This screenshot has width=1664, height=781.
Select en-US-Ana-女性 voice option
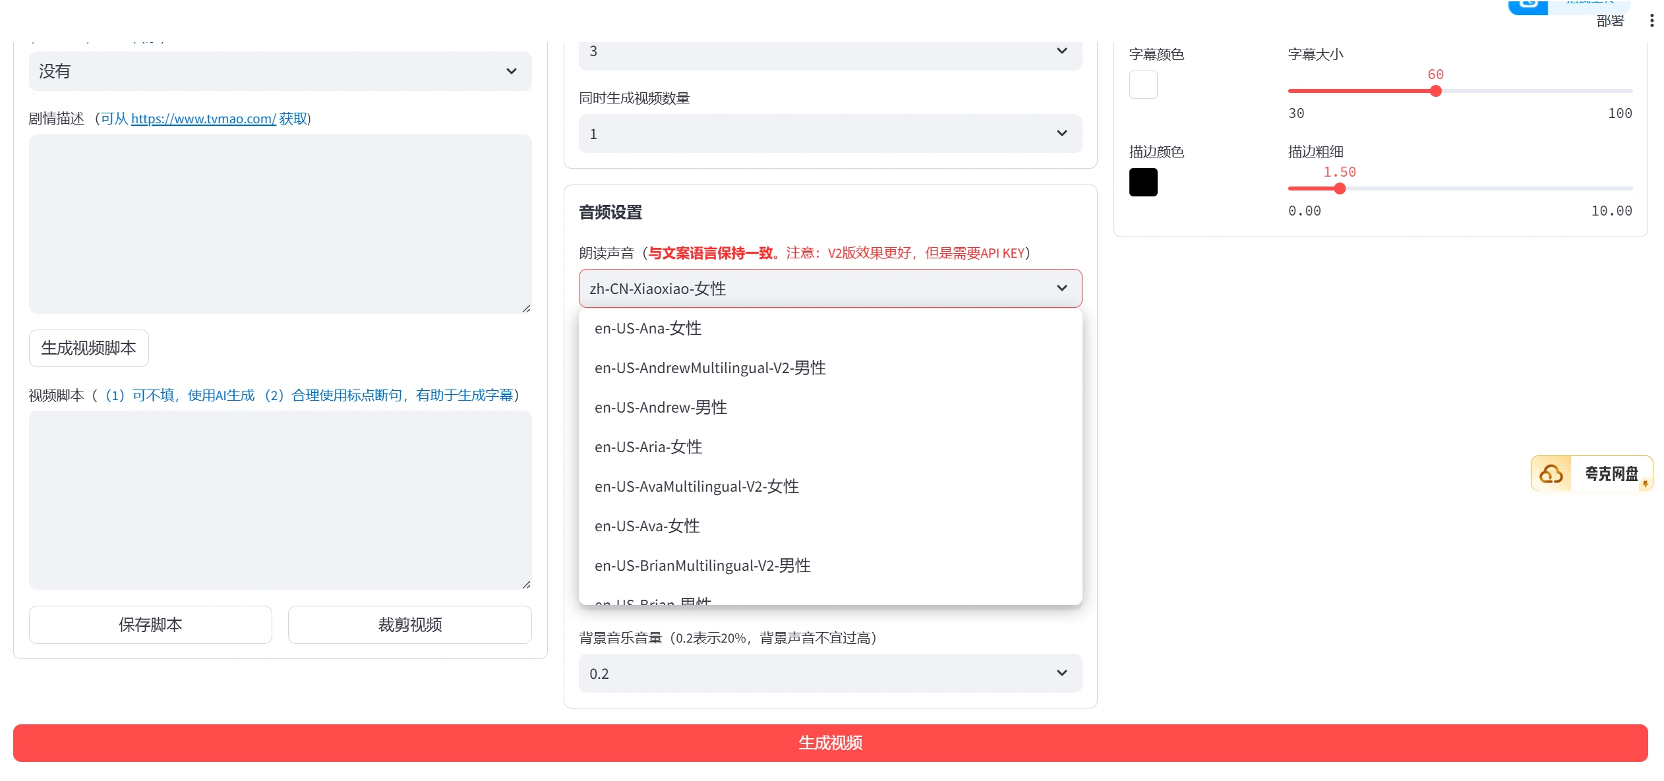tap(646, 328)
